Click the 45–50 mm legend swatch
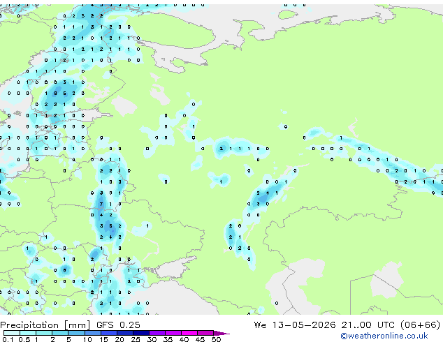The image size is (443, 342). click(x=205, y=333)
